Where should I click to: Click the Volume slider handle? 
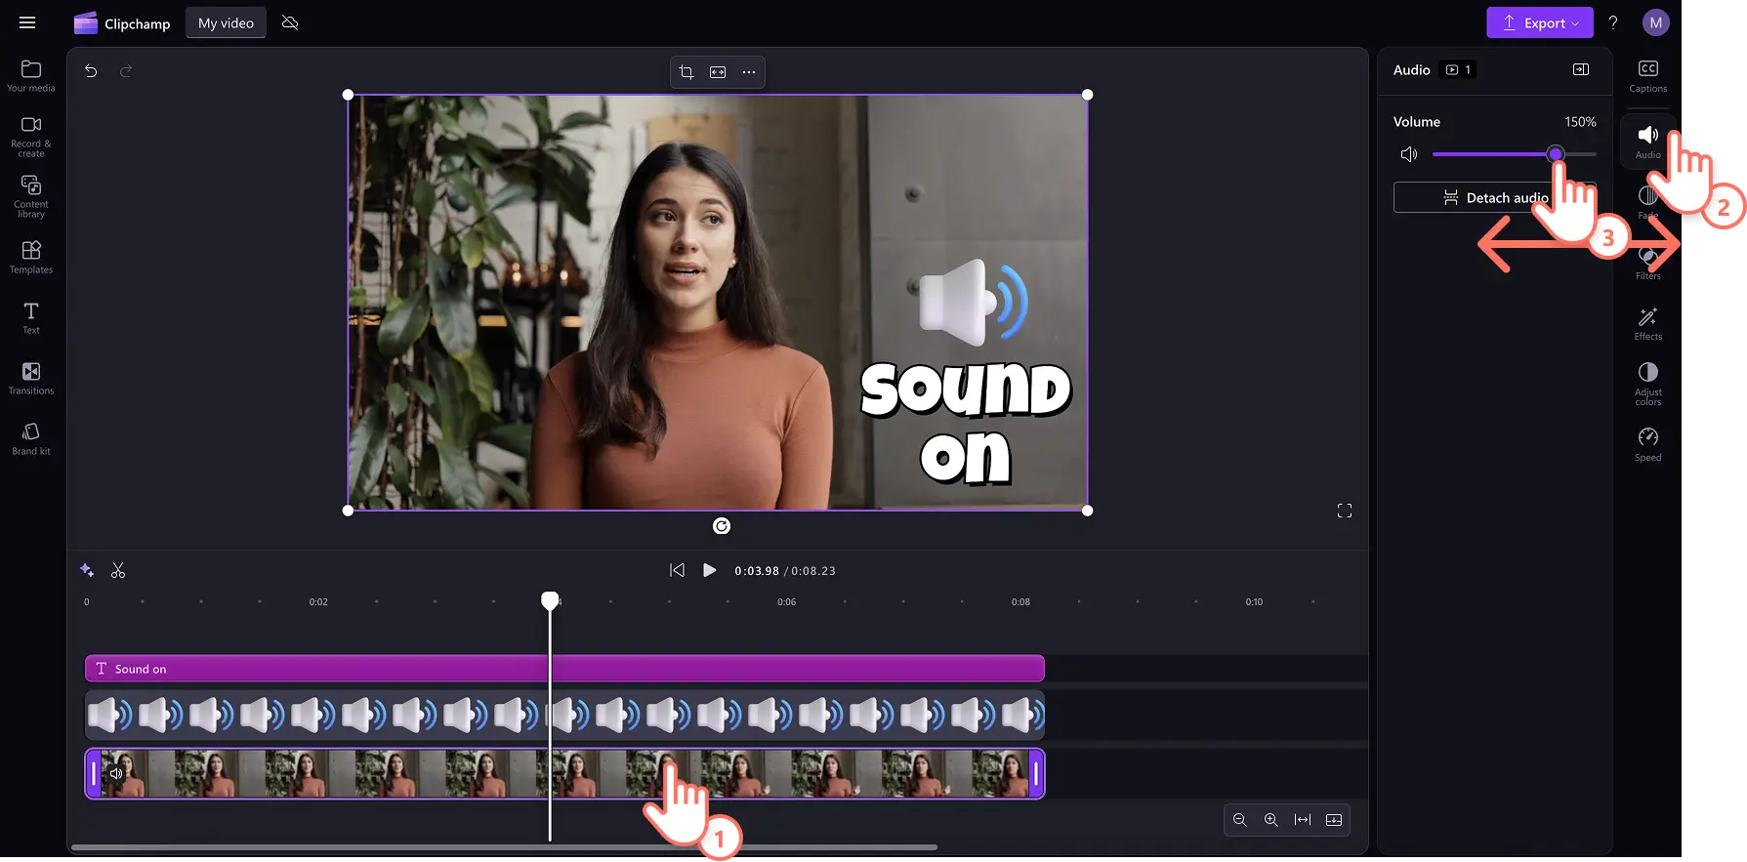click(x=1556, y=154)
